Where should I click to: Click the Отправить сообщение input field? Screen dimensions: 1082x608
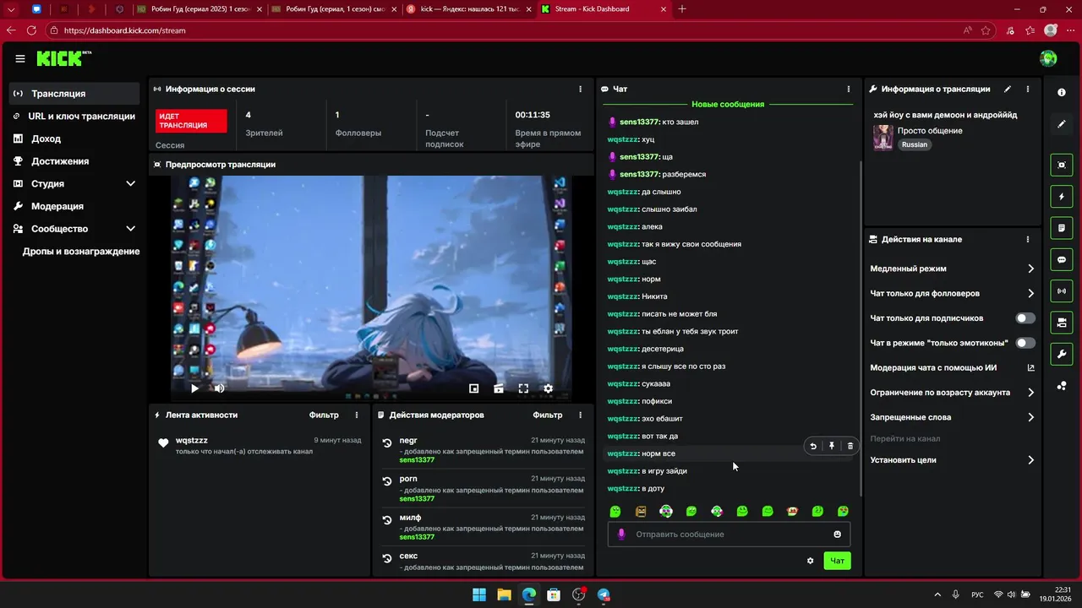(x=729, y=534)
